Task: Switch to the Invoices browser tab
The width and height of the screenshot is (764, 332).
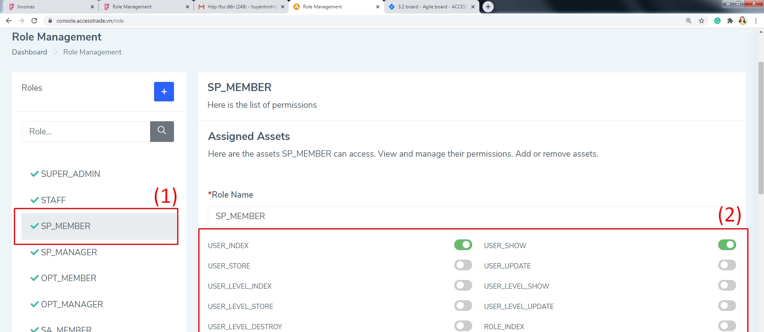Action: [48, 7]
